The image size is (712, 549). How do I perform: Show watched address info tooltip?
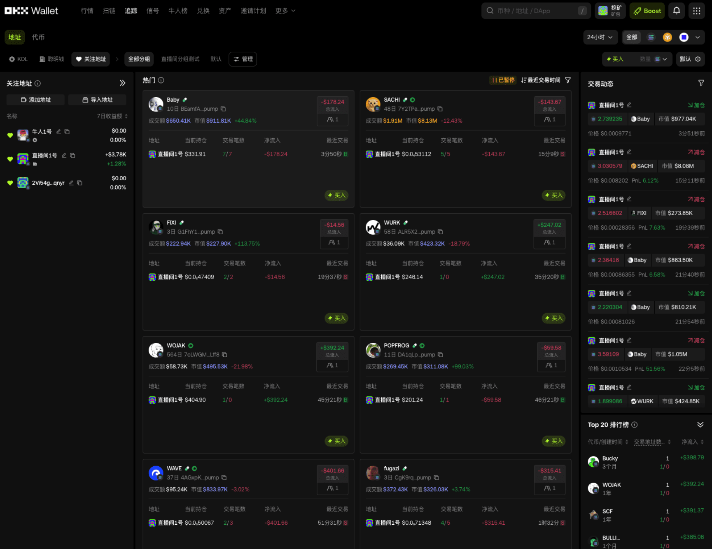(37, 83)
